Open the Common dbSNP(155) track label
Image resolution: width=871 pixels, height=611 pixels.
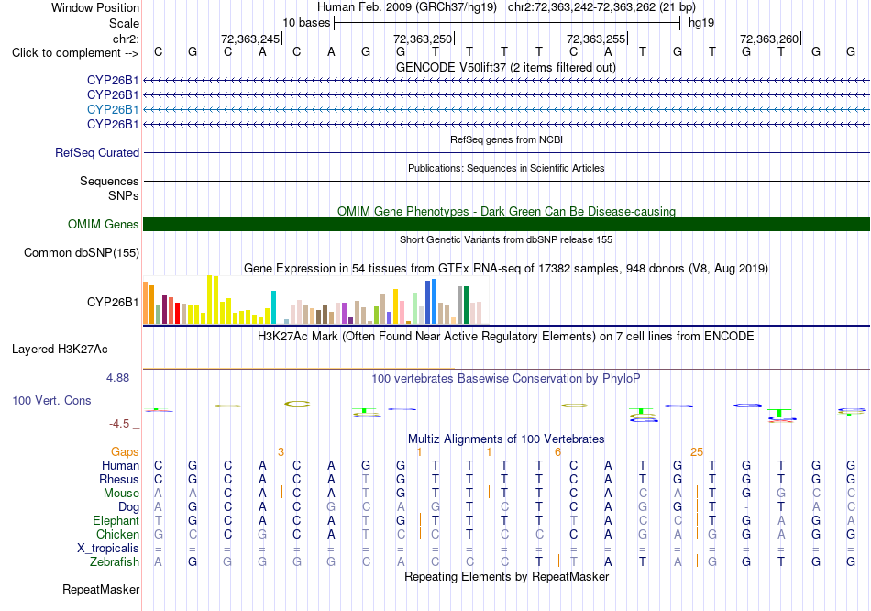82,252
